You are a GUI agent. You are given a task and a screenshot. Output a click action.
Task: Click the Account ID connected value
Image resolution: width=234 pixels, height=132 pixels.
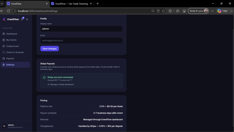pyautogui.click(x=65, y=80)
